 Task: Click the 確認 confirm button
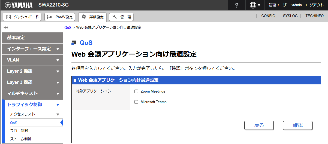click(297, 125)
